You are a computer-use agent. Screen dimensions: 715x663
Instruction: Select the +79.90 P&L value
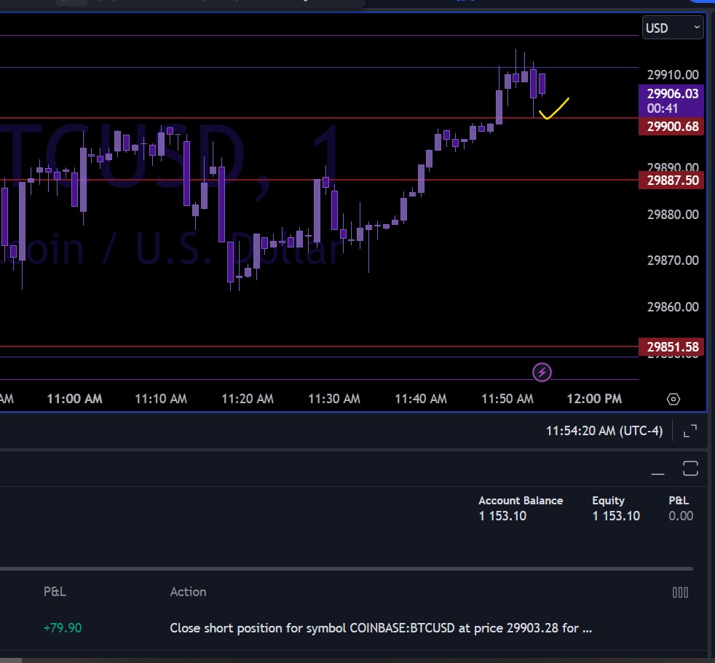[63, 628]
